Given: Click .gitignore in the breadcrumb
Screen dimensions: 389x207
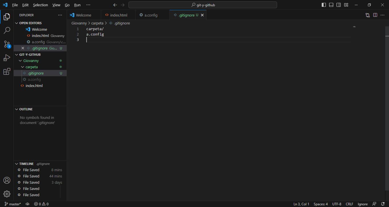Looking at the screenshot, I should pos(120,23).
